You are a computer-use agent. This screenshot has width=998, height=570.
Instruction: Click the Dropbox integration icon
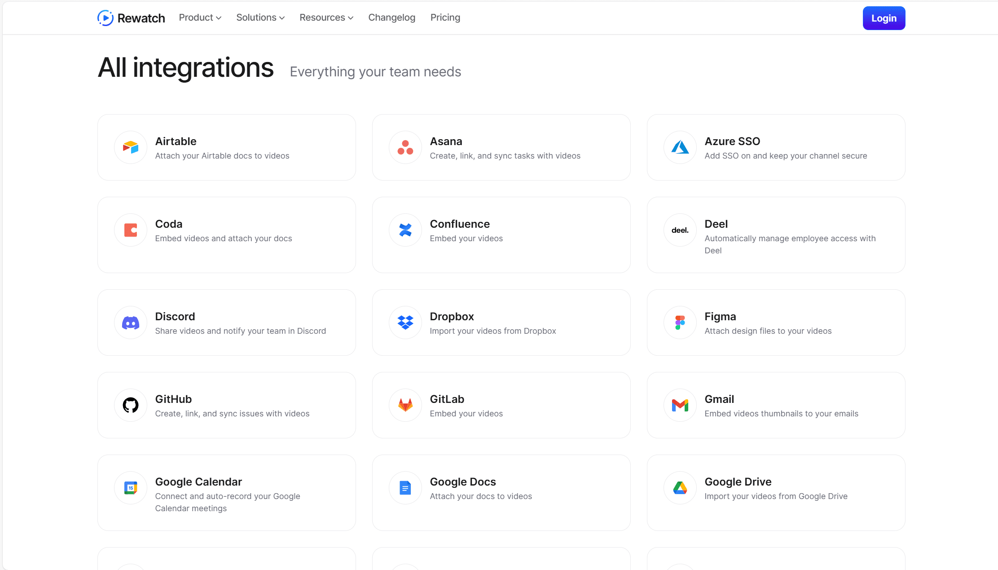click(x=405, y=322)
